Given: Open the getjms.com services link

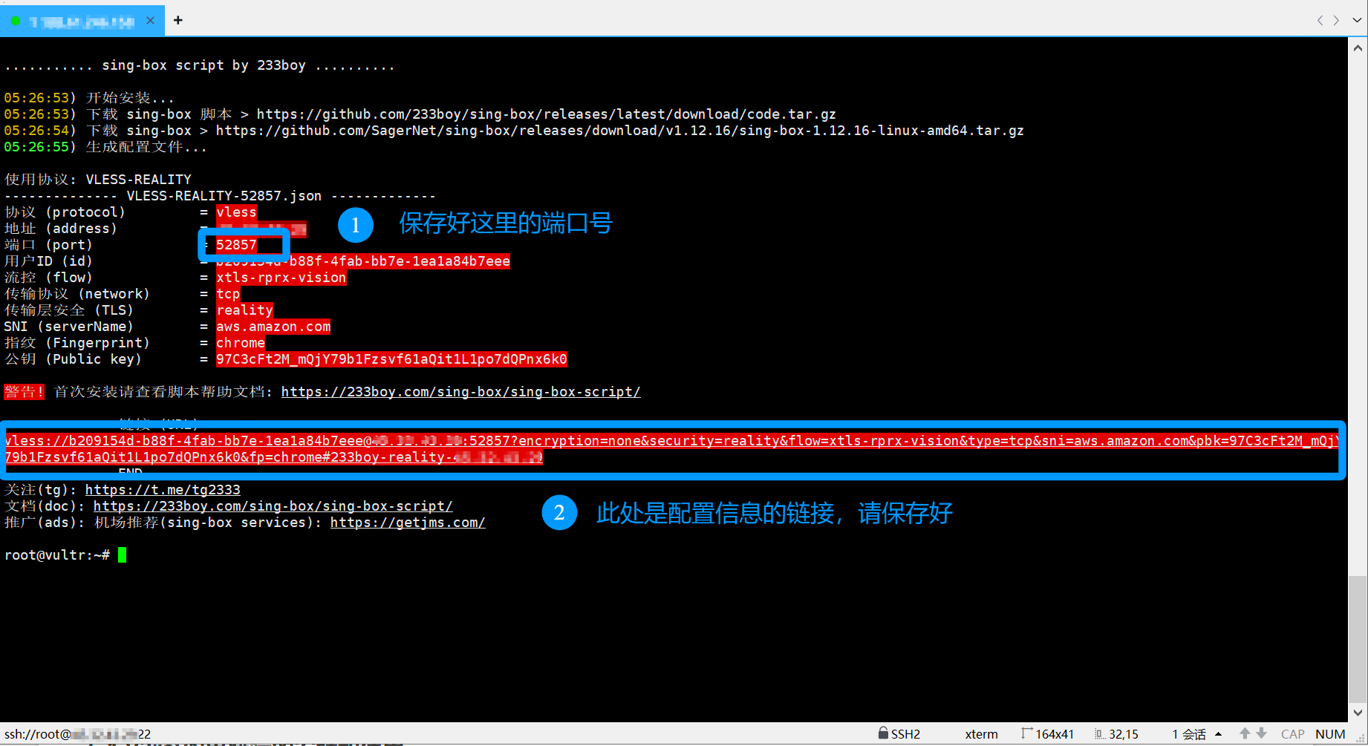Looking at the screenshot, I should tap(408, 522).
